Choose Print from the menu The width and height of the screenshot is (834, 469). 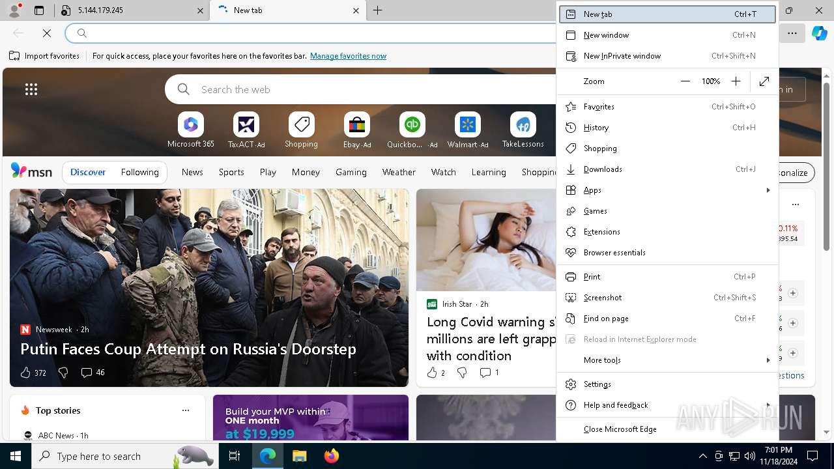coord(668,277)
